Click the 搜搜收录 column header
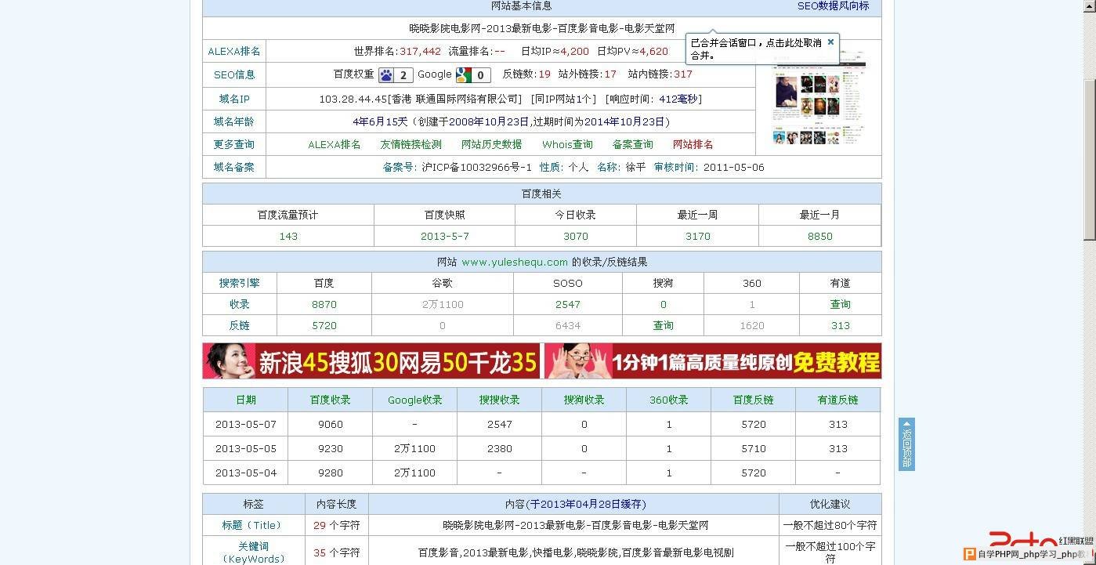This screenshot has height=565, width=1096. pyautogui.click(x=500, y=400)
